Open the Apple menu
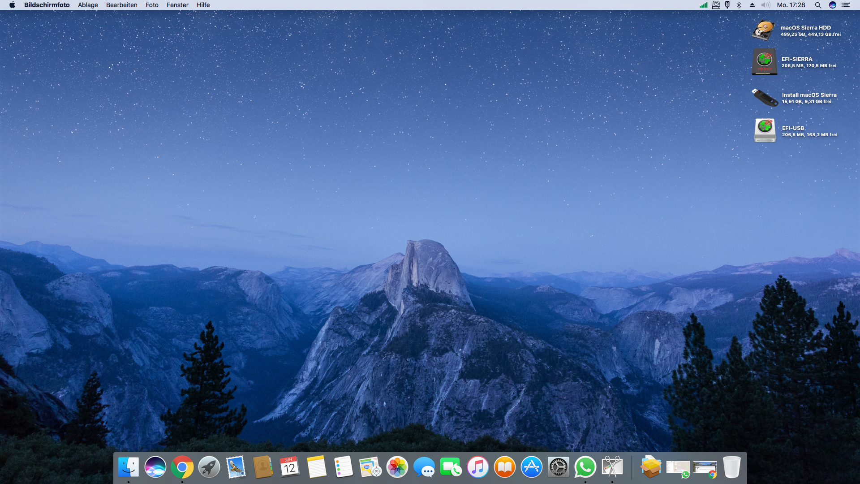This screenshot has height=484, width=860. [12, 5]
